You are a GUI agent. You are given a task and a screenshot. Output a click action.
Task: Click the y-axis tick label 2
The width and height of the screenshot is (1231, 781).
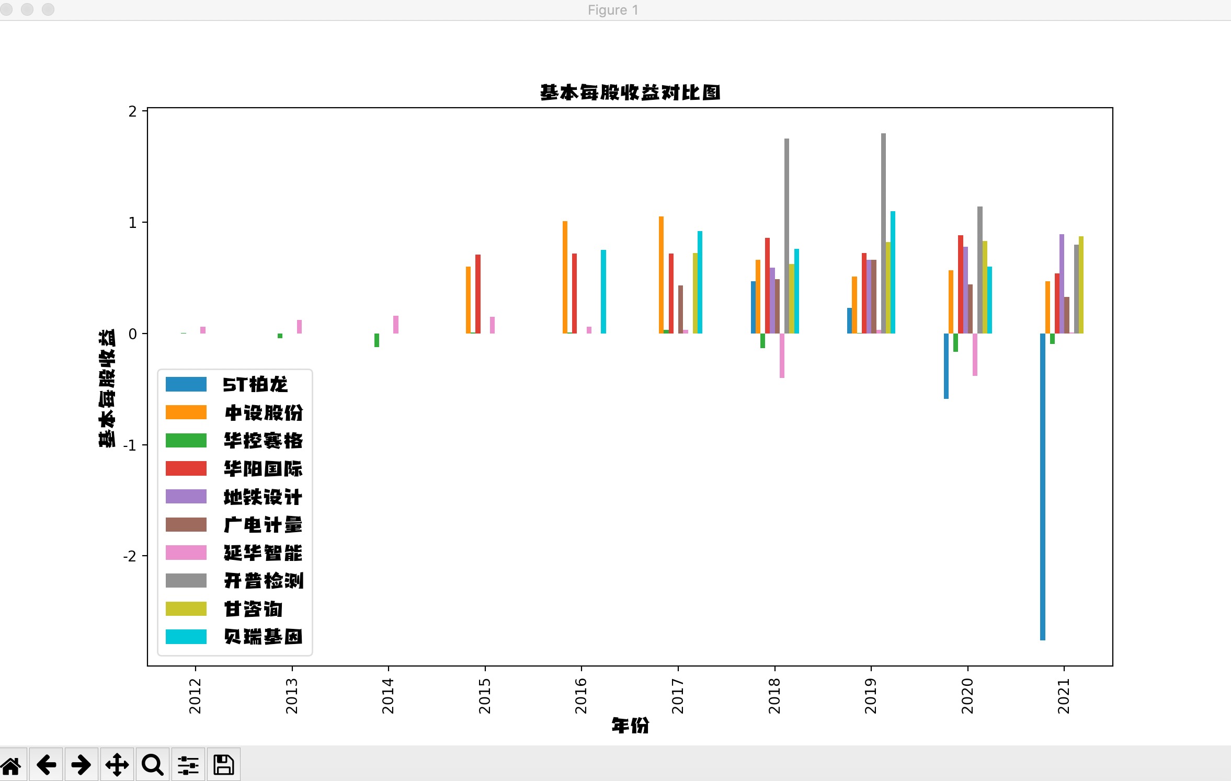click(x=133, y=111)
